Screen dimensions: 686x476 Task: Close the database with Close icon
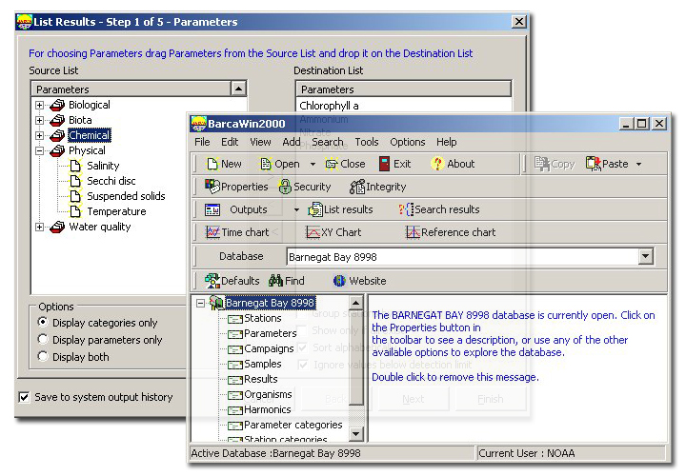point(332,164)
